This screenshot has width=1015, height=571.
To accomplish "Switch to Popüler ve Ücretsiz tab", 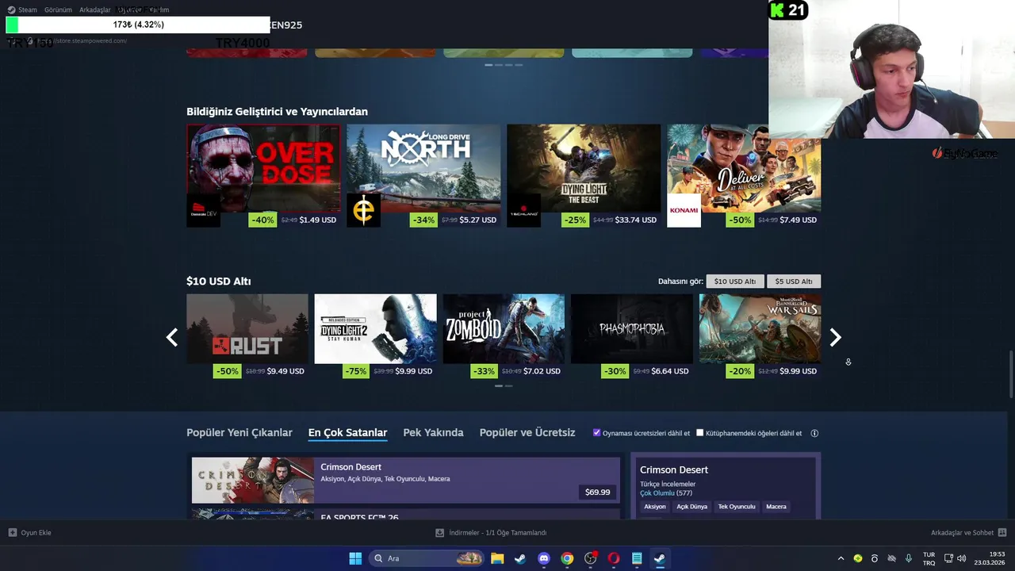I will pos(527,433).
